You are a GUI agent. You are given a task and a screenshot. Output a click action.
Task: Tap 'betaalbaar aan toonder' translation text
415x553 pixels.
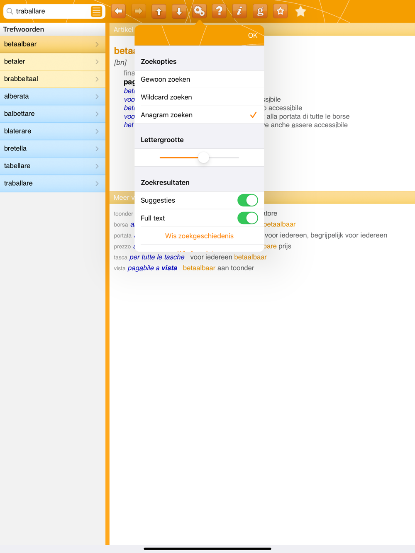(x=218, y=268)
